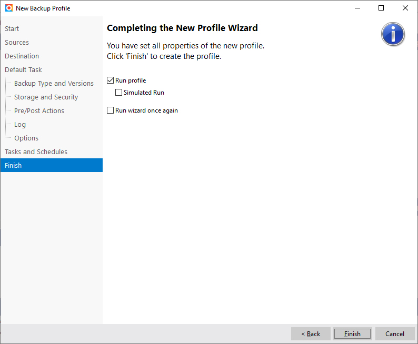Viewport: 418px width, 344px height.
Task: Uncheck the Run profile checkbox
Action: pyautogui.click(x=111, y=80)
